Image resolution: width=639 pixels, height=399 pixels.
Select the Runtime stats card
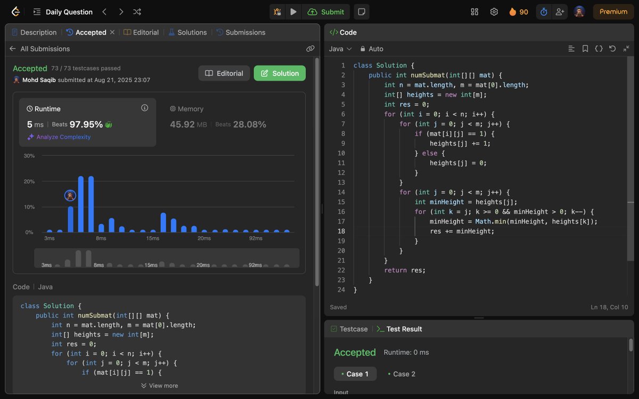tap(88, 122)
